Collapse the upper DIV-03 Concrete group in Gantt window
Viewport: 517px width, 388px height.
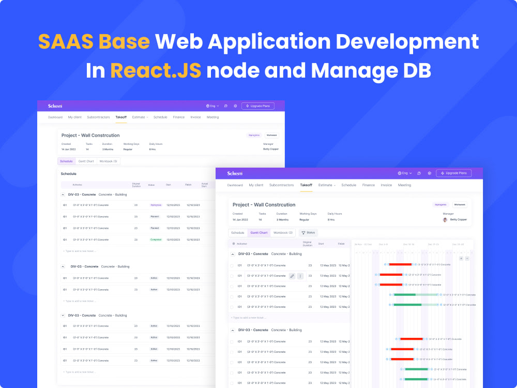[x=233, y=255]
